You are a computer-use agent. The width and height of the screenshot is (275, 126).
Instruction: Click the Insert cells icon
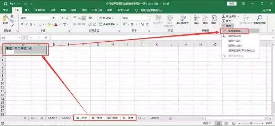[x=197, y=18]
